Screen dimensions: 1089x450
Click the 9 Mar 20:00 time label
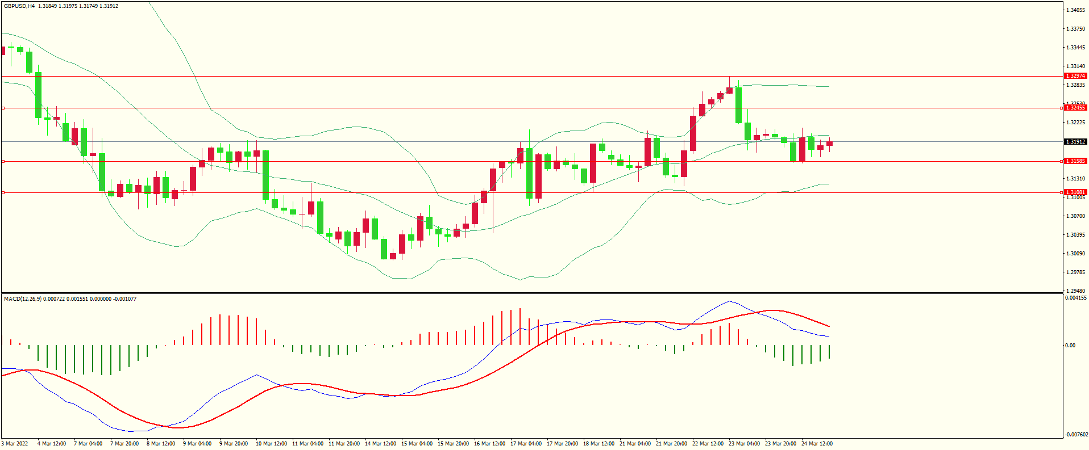234,444
